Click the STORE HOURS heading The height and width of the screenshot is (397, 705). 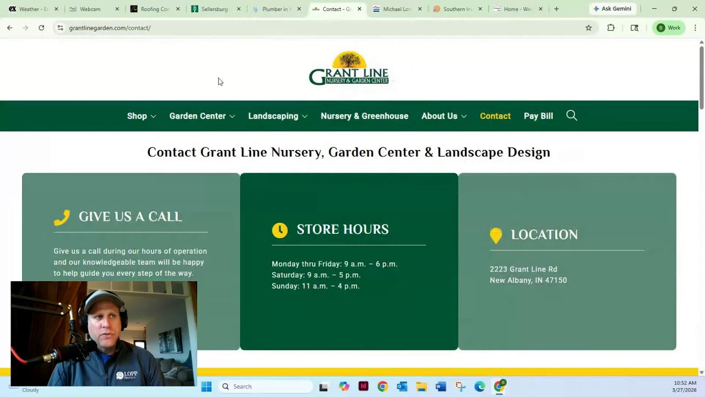[343, 229]
